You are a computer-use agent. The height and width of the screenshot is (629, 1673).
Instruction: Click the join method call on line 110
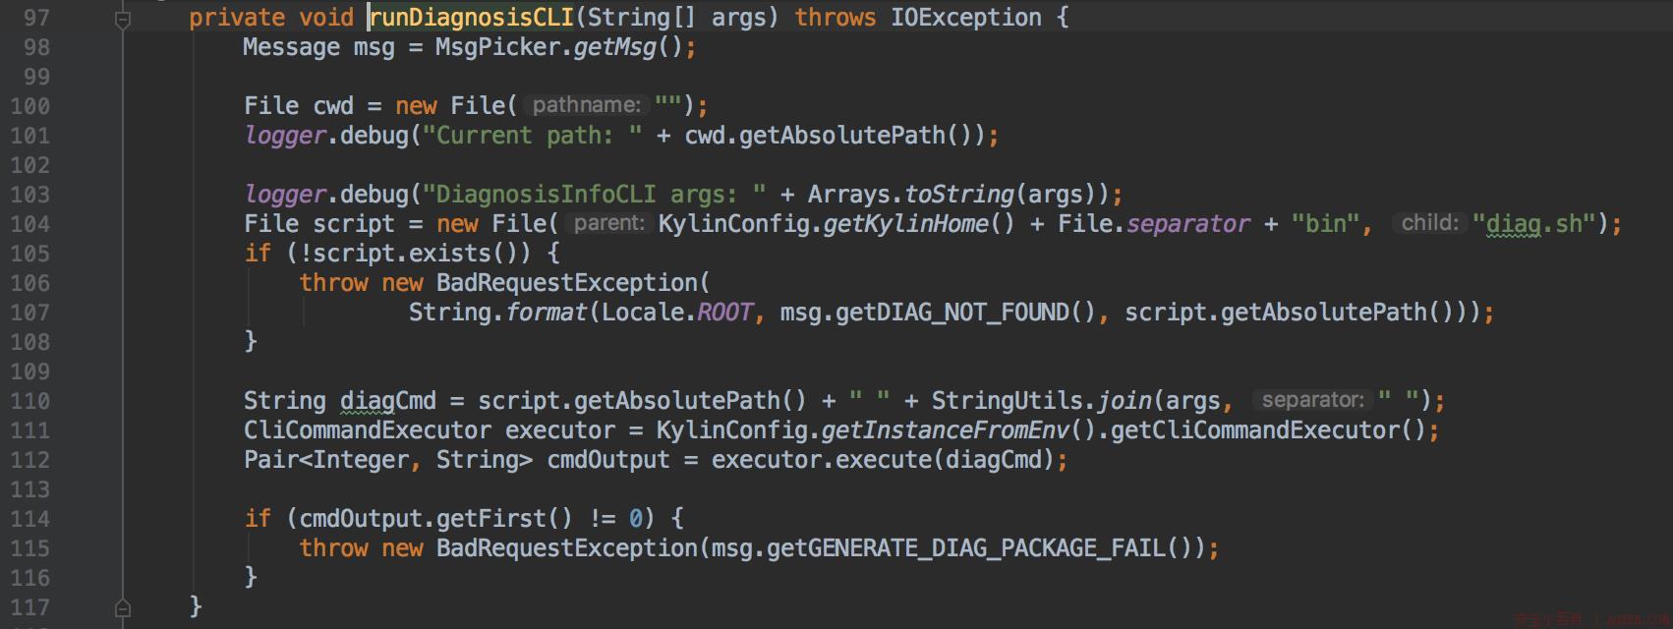[1125, 401]
